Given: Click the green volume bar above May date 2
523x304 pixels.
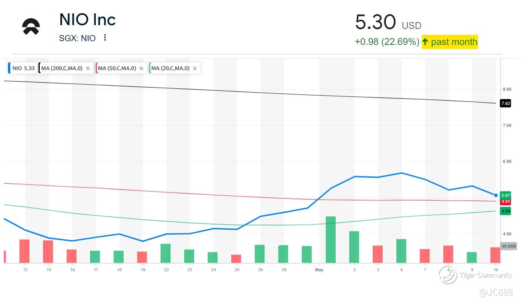Looking at the screenshot, I should (354, 247).
